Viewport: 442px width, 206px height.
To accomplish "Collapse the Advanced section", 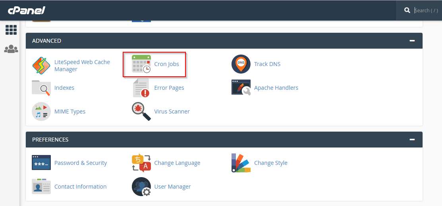I will coord(412,41).
